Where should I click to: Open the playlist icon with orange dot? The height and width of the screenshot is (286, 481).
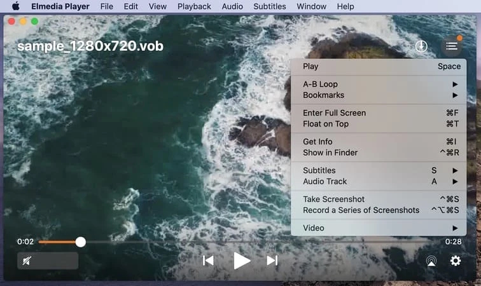pyautogui.click(x=452, y=46)
